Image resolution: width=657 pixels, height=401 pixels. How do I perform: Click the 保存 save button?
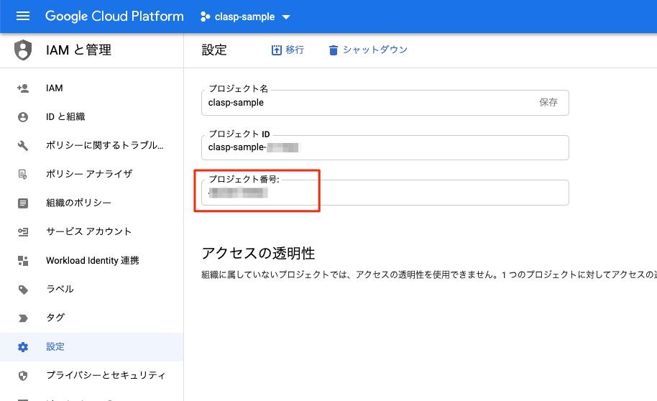pyautogui.click(x=548, y=102)
